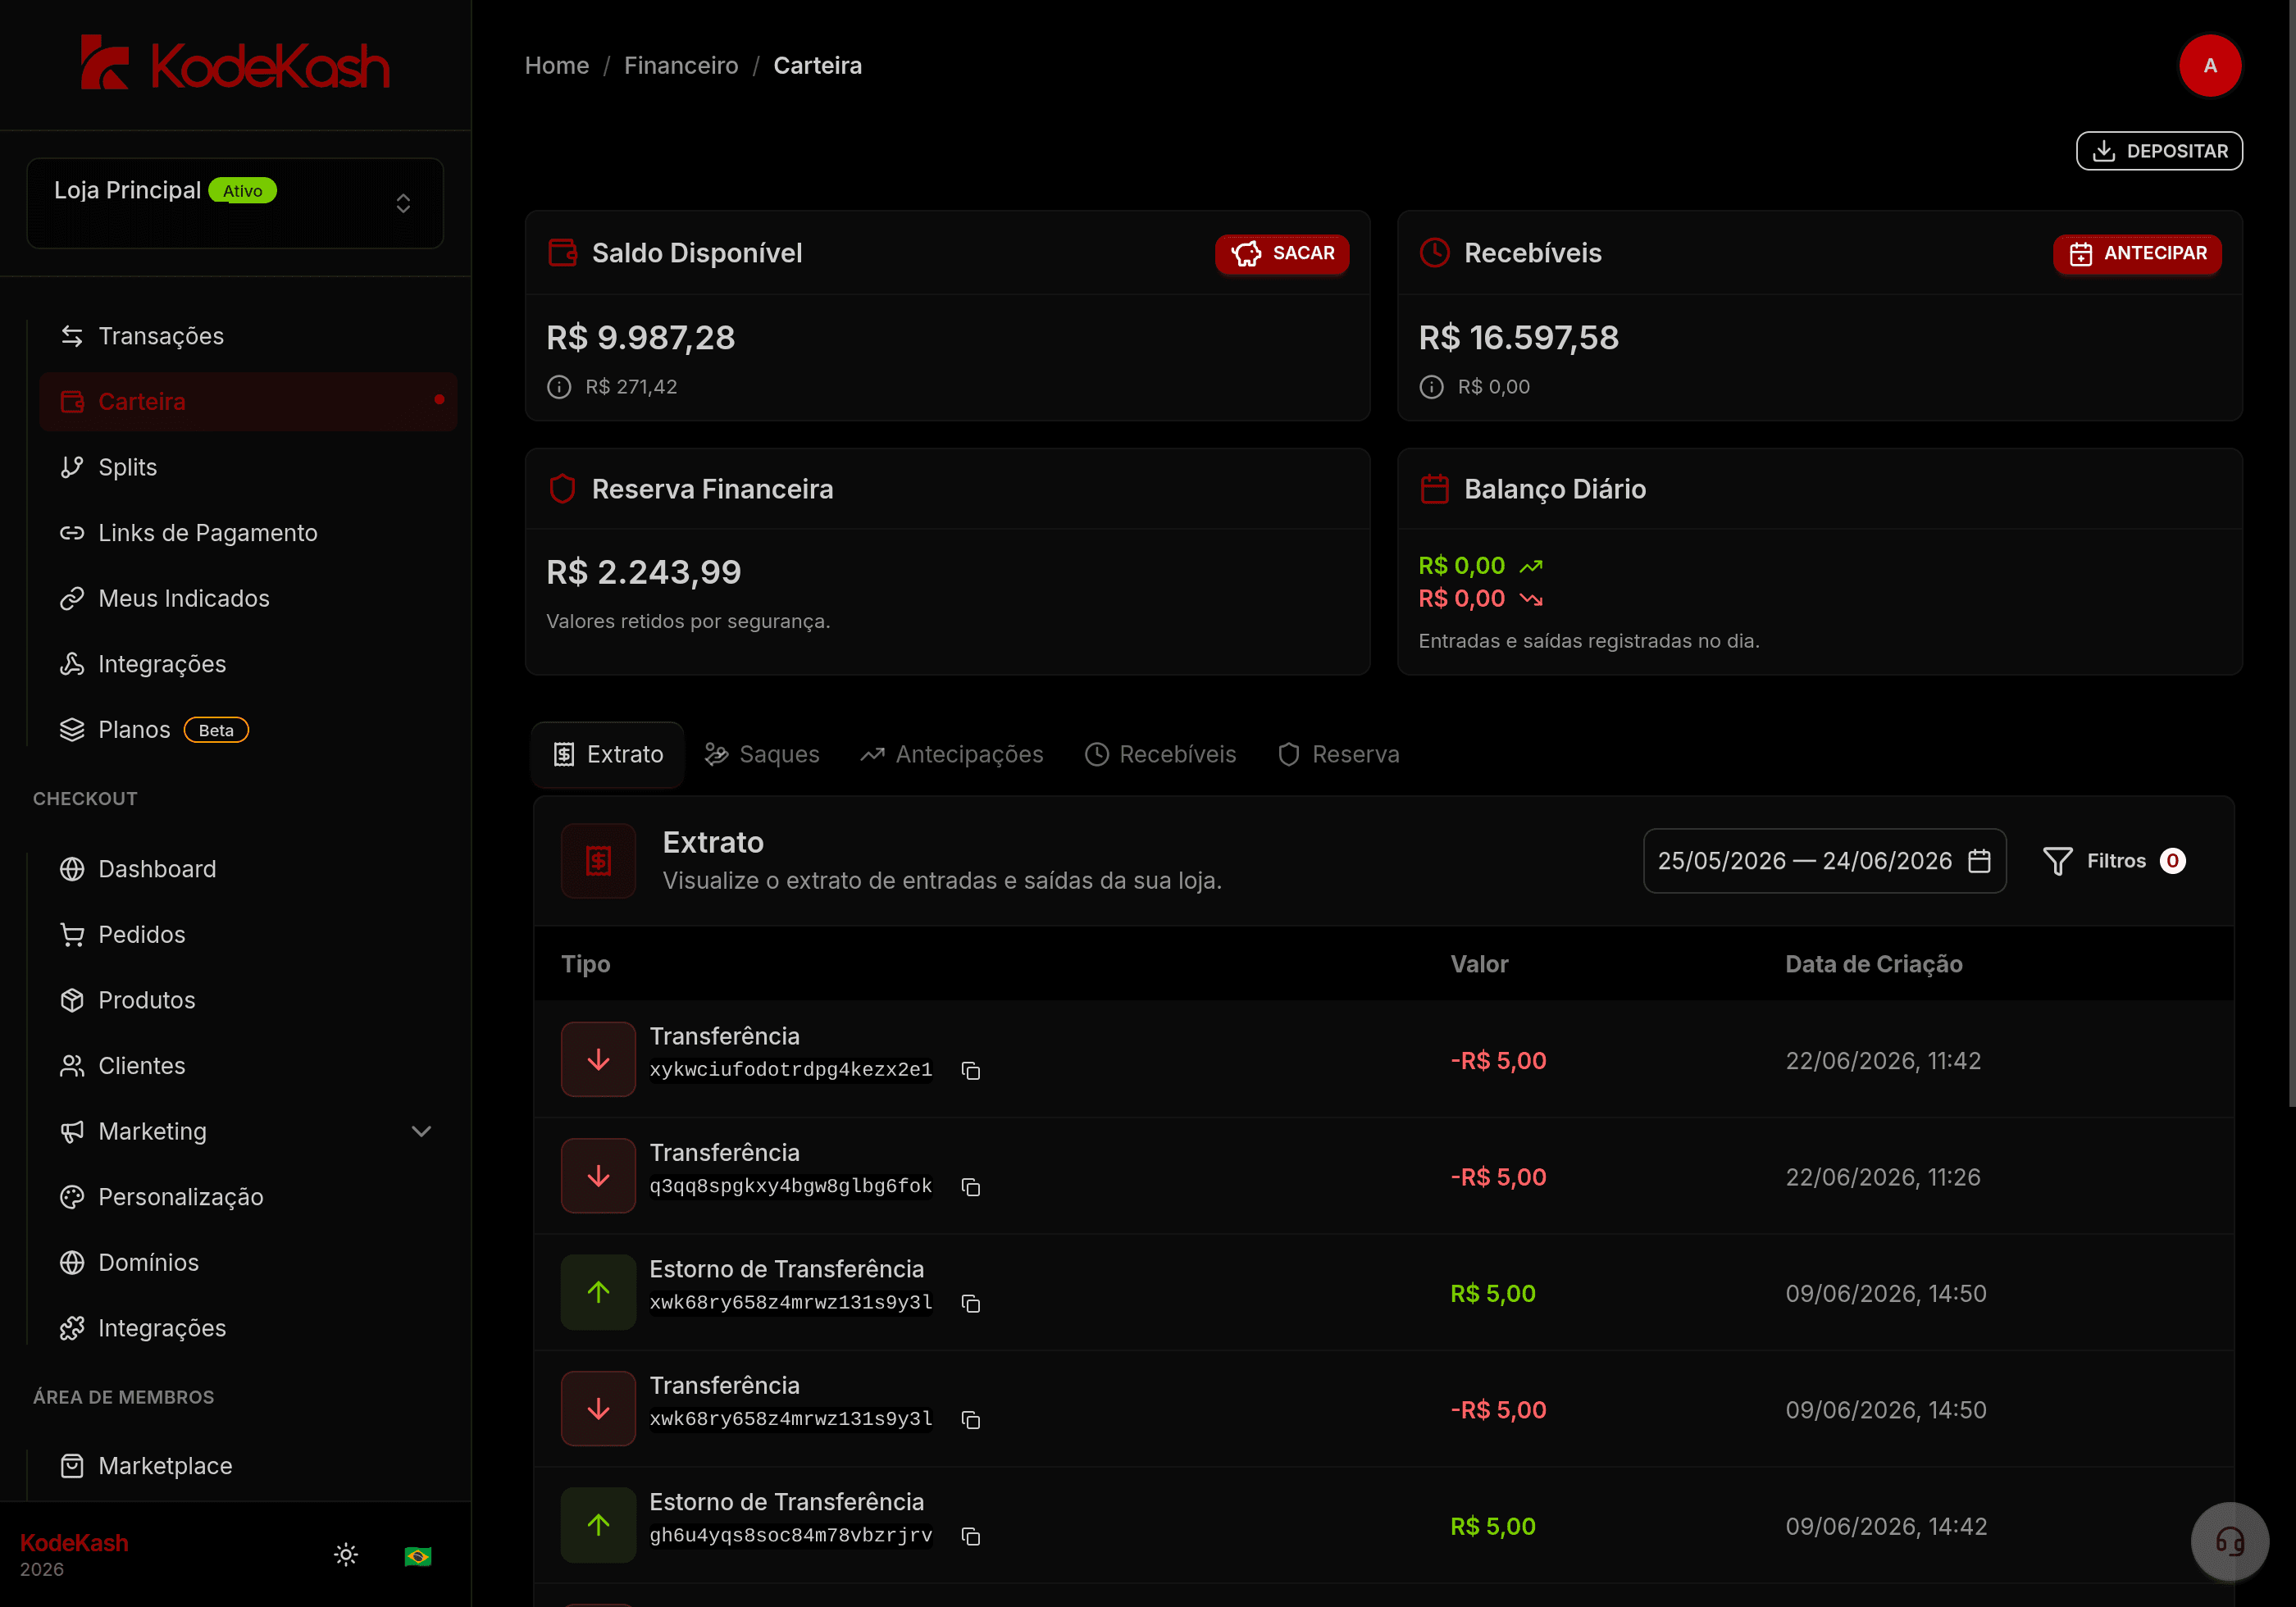Open Checkout Integrações puzzle item

tap(248, 1328)
